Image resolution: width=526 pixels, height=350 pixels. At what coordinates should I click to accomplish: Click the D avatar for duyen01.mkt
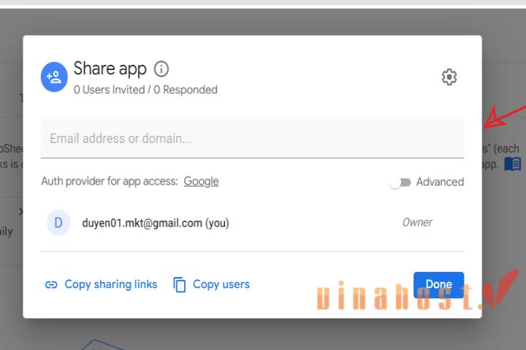click(x=58, y=222)
